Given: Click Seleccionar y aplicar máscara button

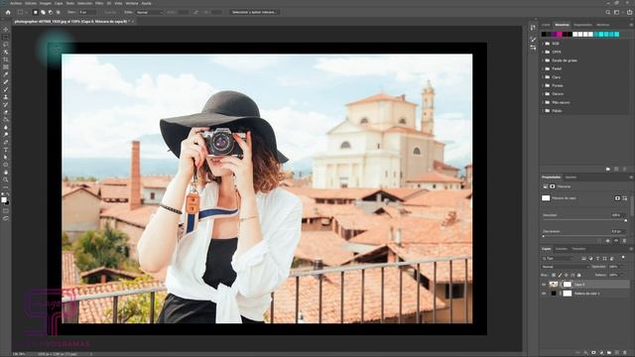Looking at the screenshot, I should (254, 13).
